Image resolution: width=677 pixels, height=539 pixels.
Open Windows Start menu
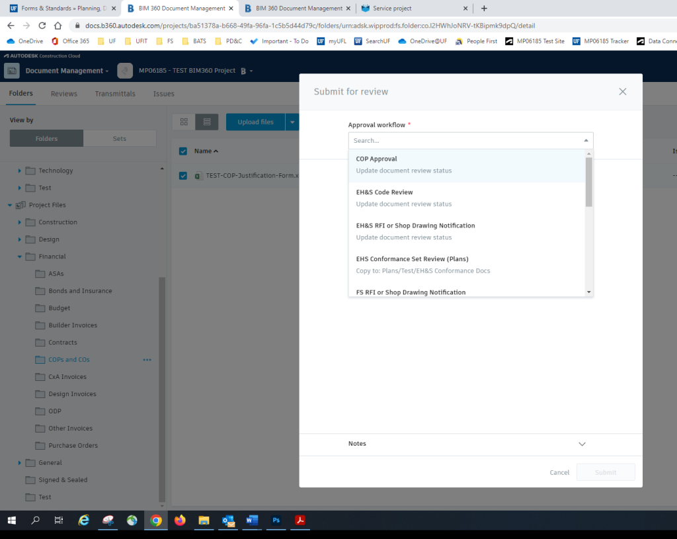coord(12,520)
